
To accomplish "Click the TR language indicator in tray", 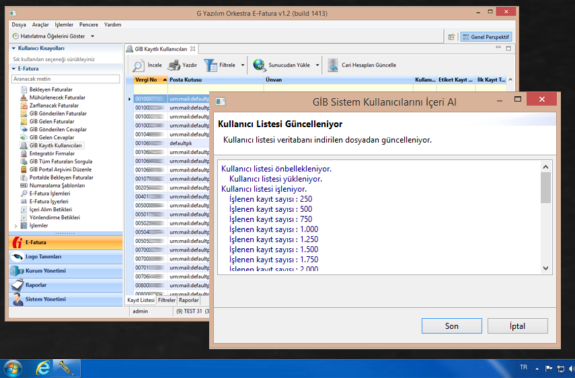I will click(x=523, y=367).
